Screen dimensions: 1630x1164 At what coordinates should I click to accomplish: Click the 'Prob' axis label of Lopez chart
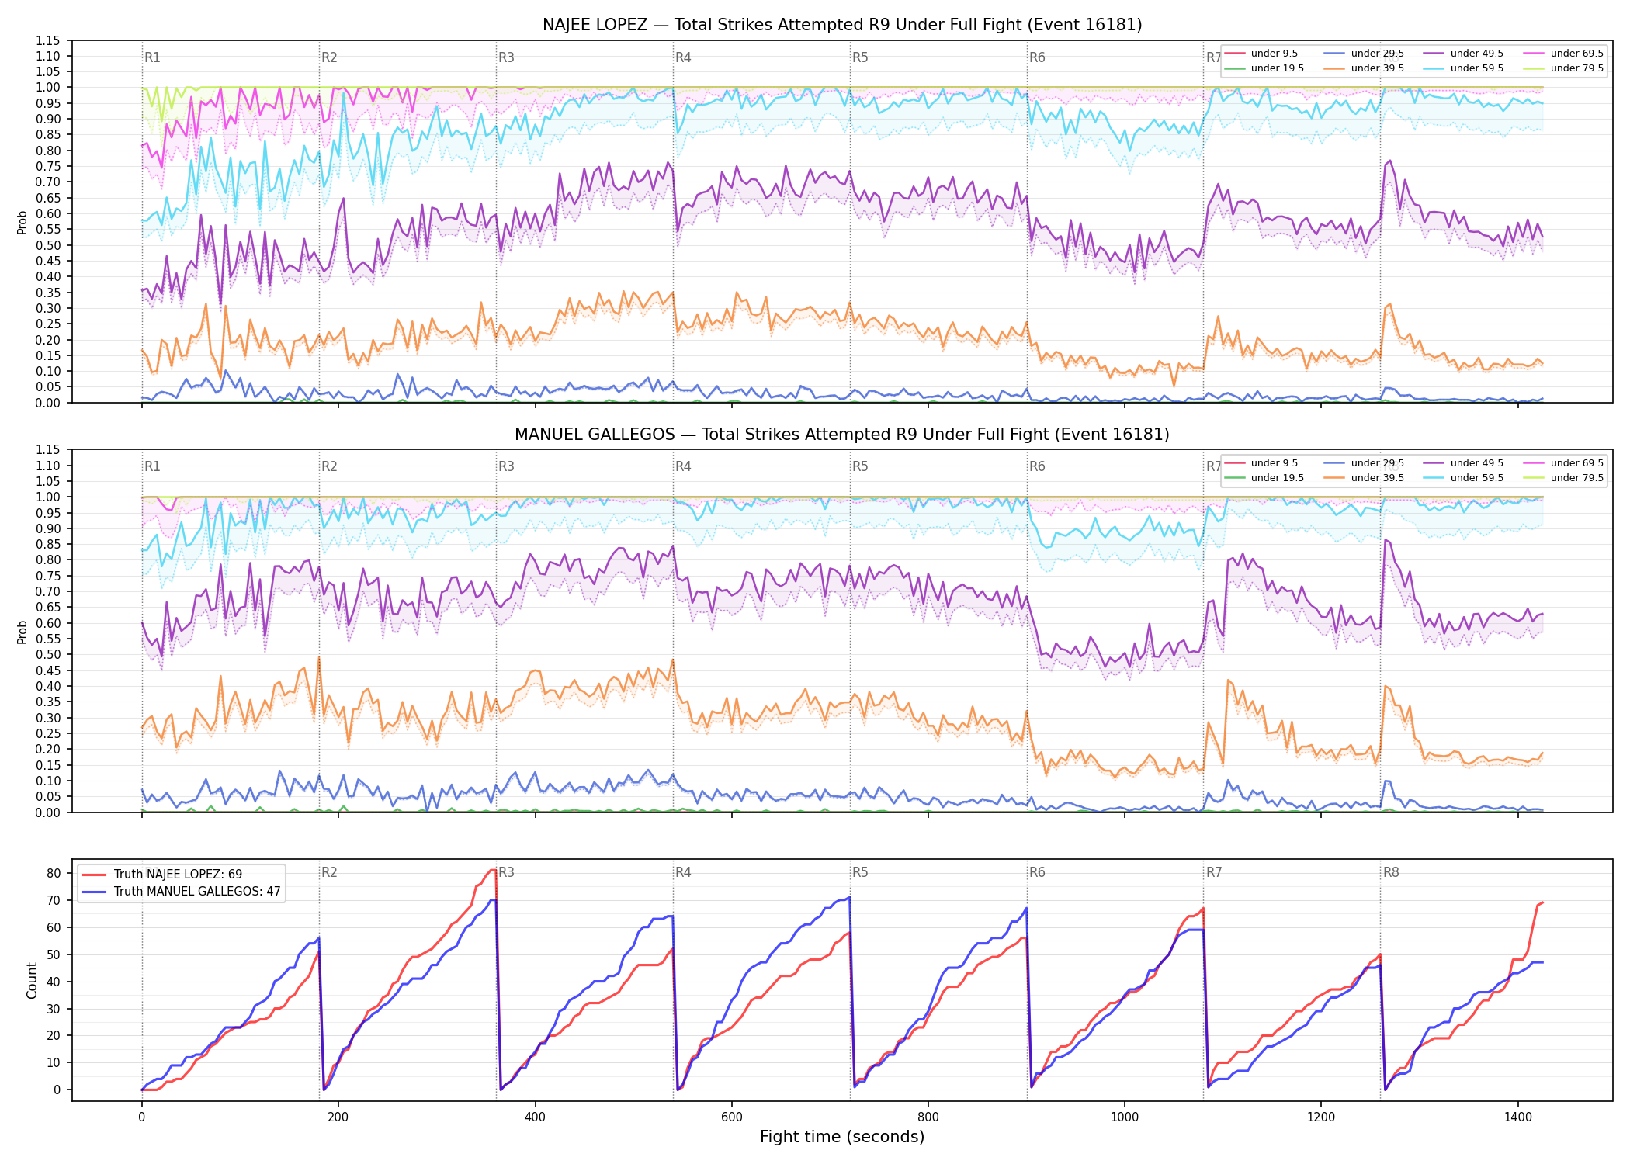pyautogui.click(x=23, y=223)
